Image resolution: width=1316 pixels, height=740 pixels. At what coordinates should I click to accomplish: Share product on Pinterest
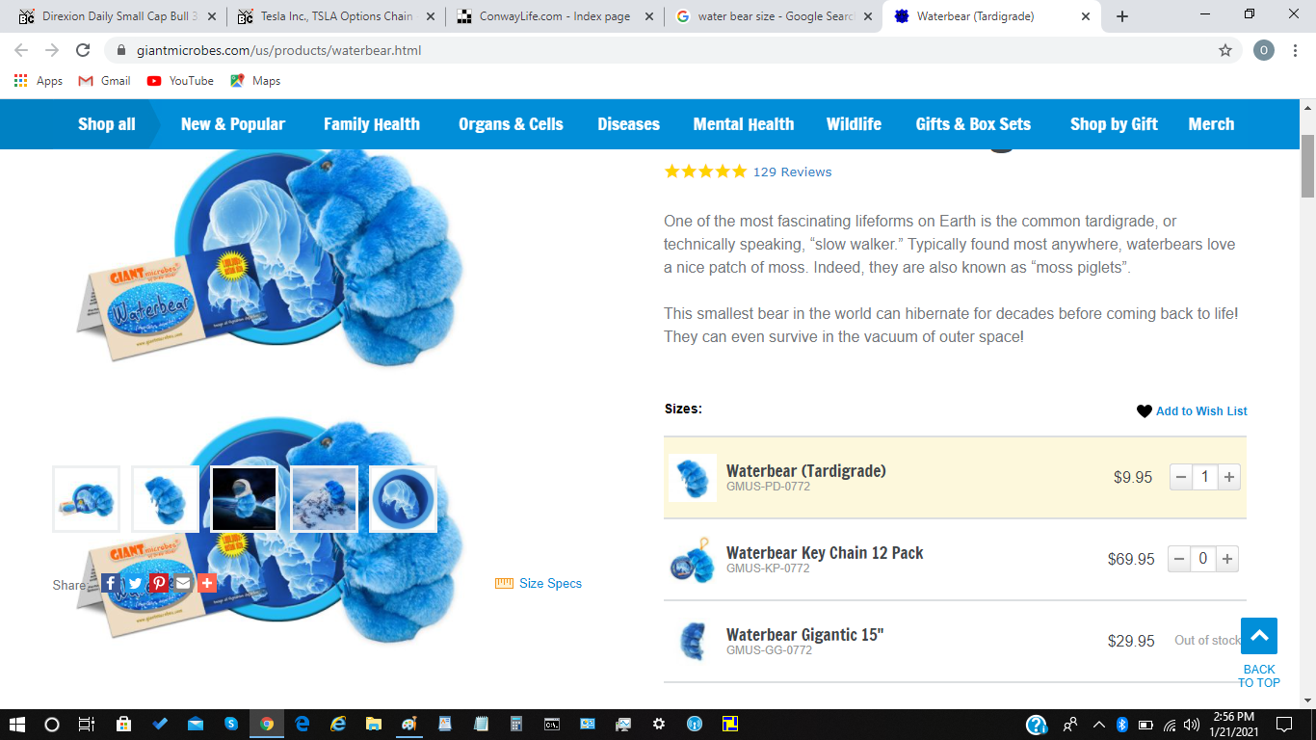159,583
